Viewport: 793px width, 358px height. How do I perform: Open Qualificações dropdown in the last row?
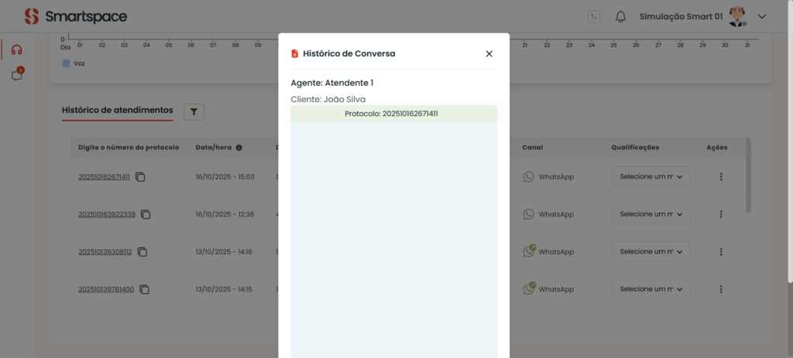coord(651,289)
